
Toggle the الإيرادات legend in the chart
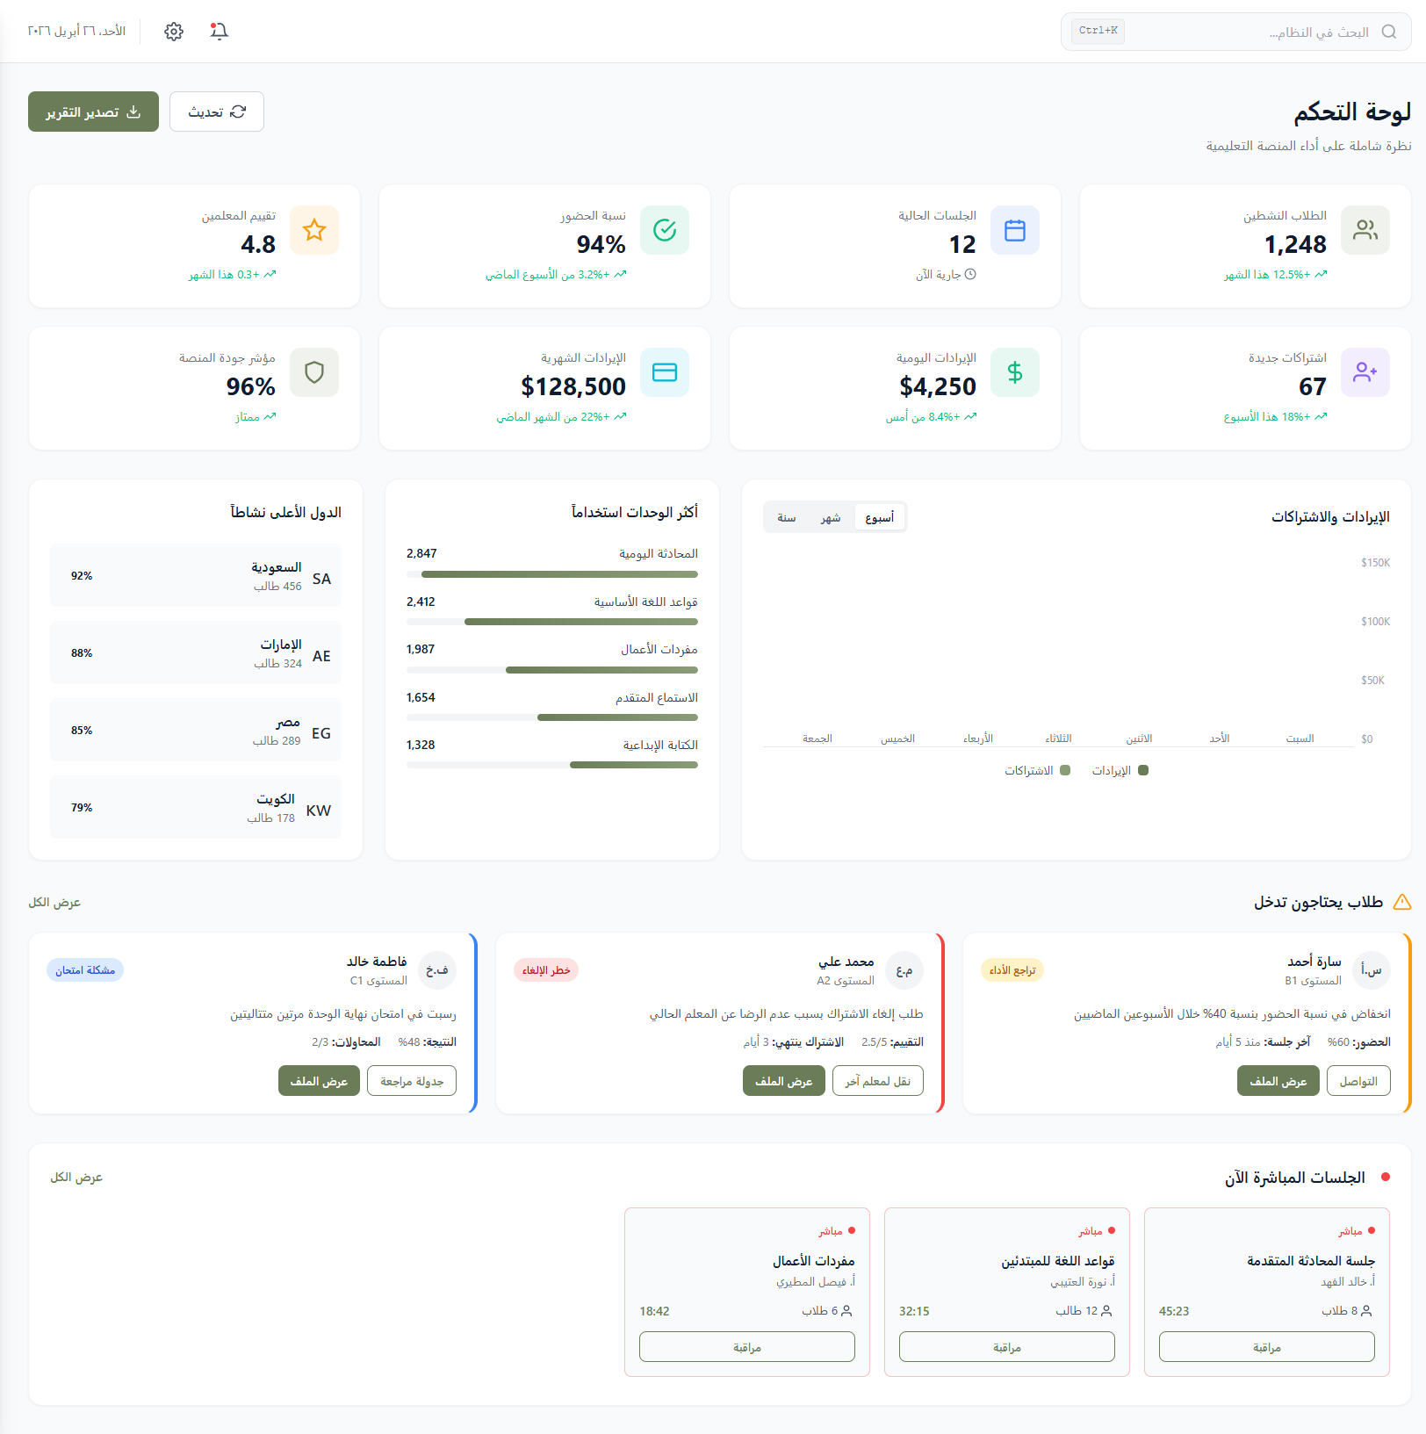point(1120,770)
